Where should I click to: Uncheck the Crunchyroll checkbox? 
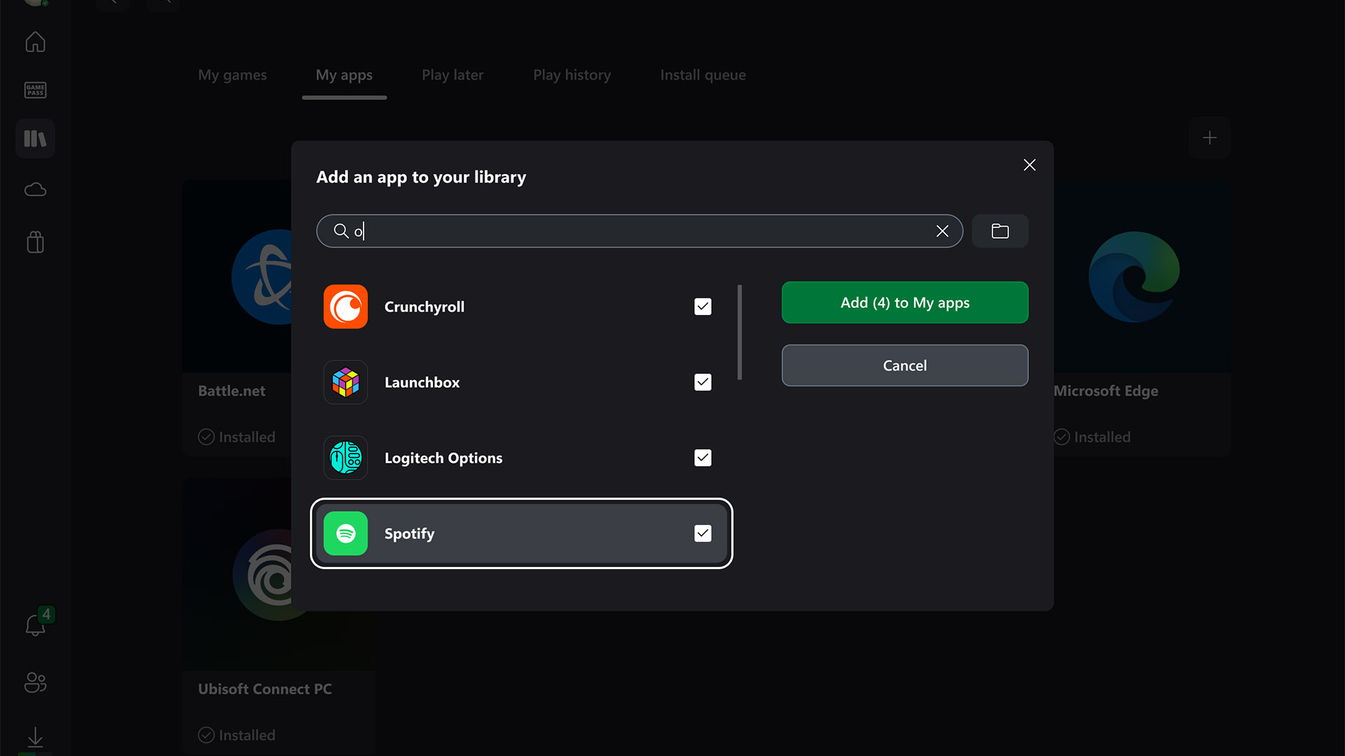pos(702,306)
